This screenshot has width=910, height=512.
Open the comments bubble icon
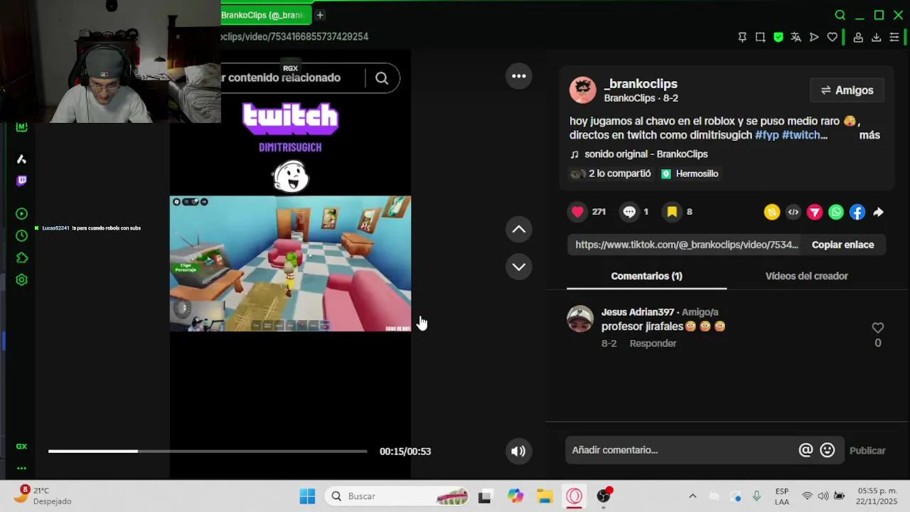(x=629, y=211)
